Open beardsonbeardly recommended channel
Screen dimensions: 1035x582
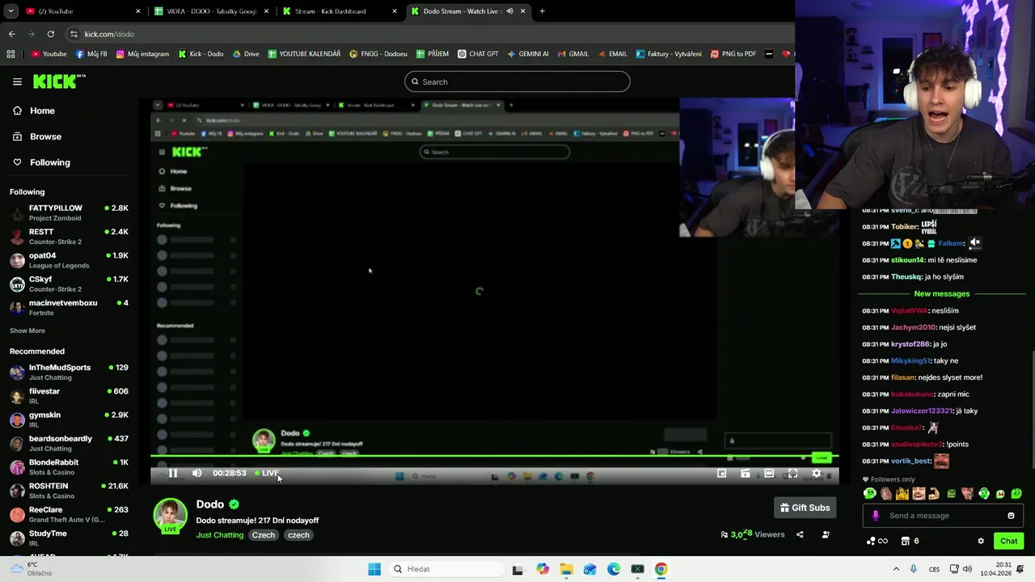coord(70,443)
